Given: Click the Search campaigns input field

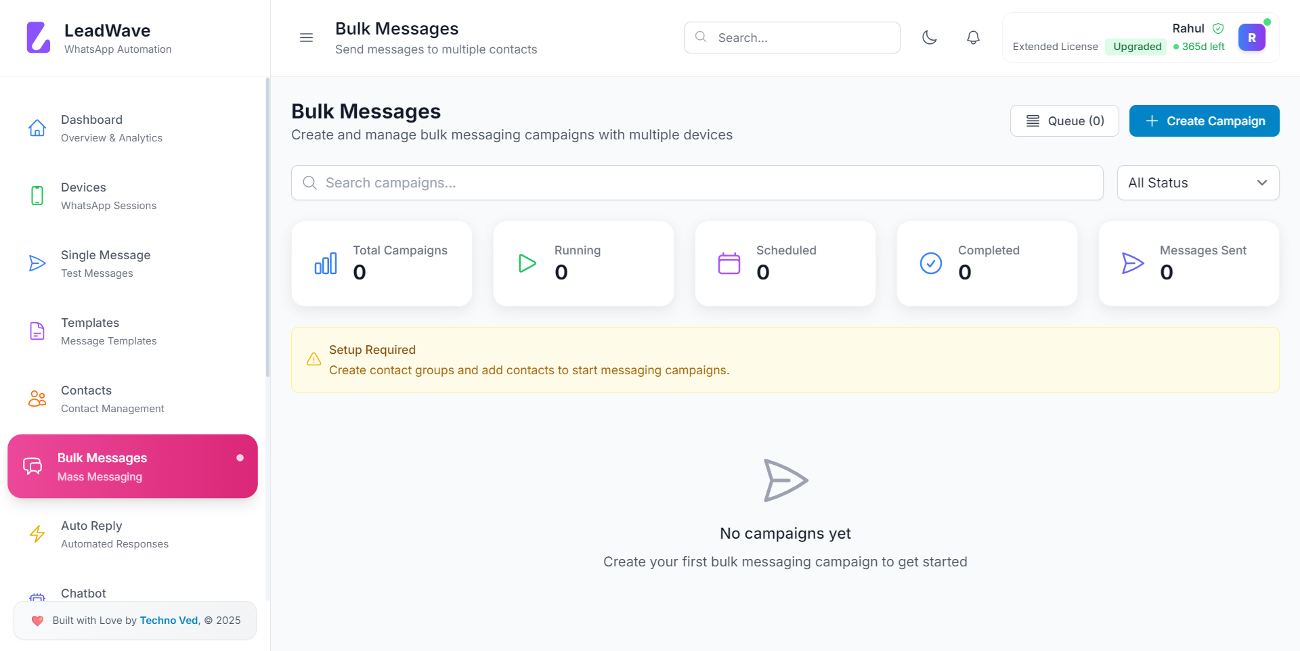Looking at the screenshot, I should coord(697,183).
